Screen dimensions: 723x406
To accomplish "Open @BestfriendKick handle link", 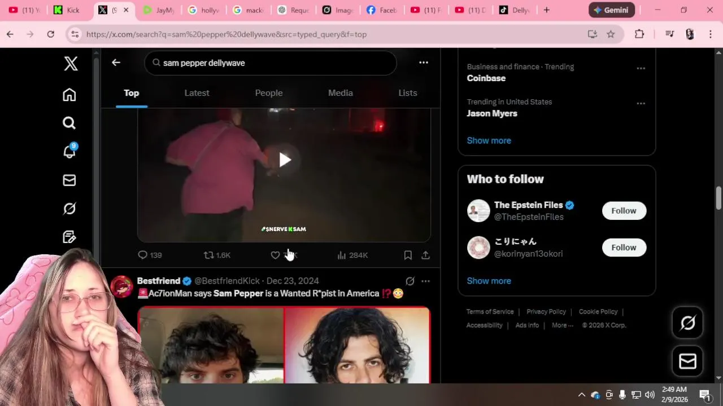I will pyautogui.click(x=227, y=281).
